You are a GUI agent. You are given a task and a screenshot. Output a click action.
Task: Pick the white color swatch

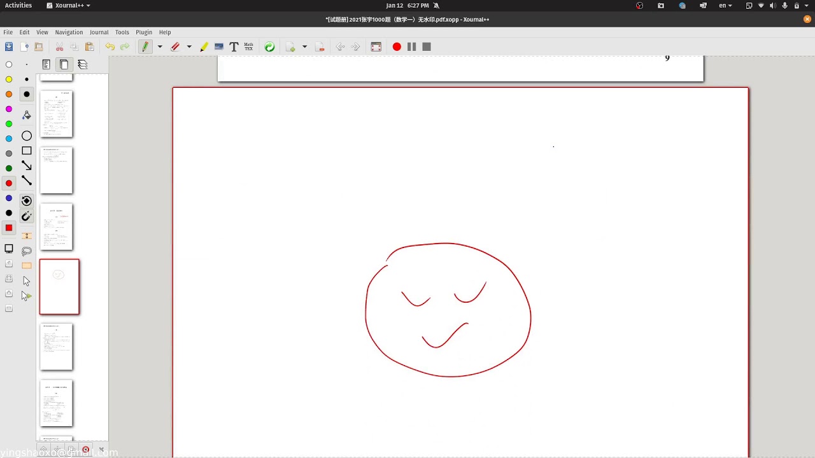(9, 64)
